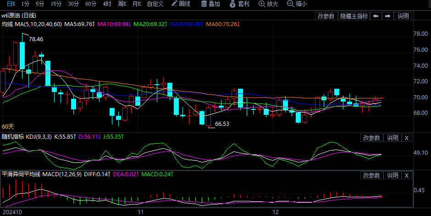Image resolution: width=431 pixels, height=216 pixels.
Task: Click 改参数 for the main MA indicator
Action: [326, 16]
